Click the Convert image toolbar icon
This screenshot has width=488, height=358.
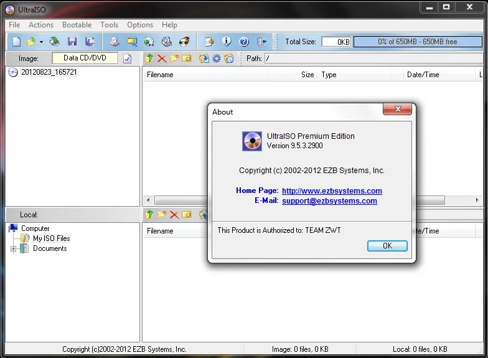(x=132, y=41)
